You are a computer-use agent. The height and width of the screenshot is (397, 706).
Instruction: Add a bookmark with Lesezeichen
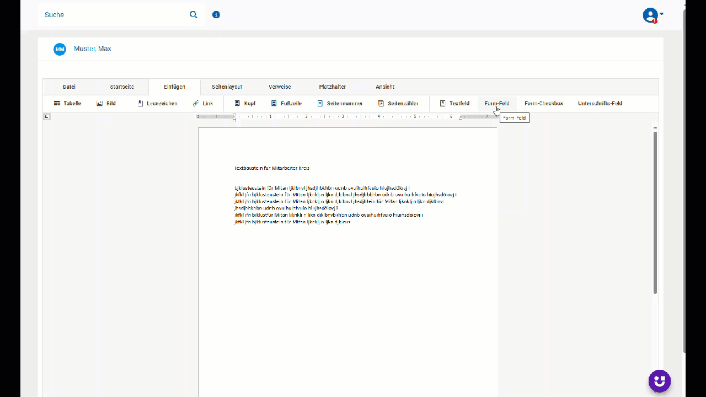click(x=157, y=104)
